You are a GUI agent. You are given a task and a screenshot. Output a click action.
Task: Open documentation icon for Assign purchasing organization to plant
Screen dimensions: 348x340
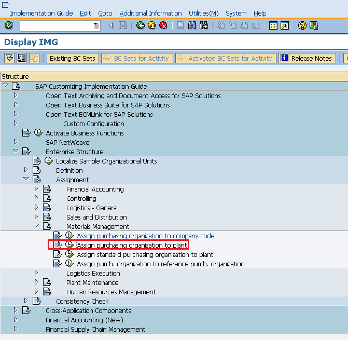[x=58, y=244]
